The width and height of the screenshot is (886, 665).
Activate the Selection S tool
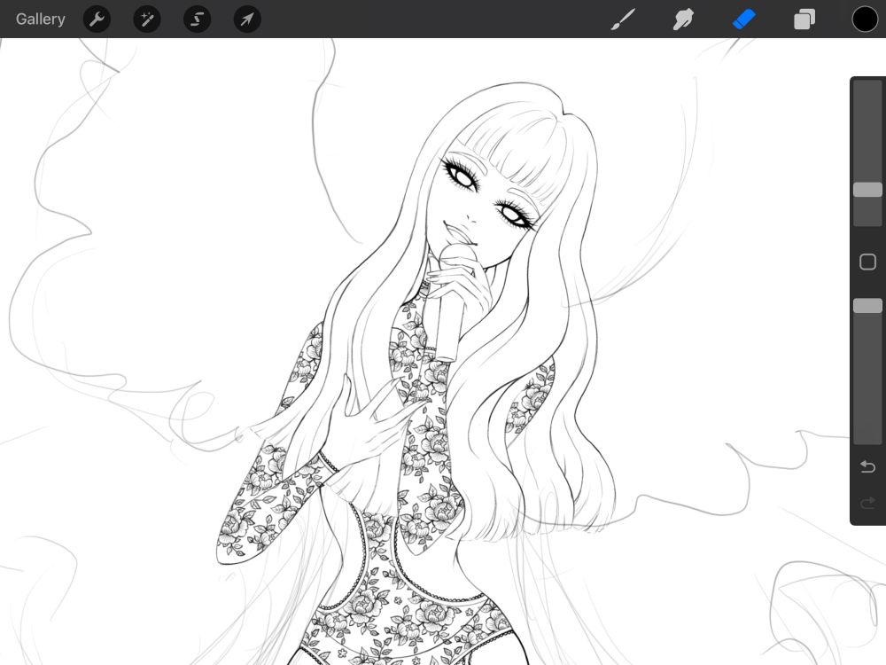click(x=198, y=20)
